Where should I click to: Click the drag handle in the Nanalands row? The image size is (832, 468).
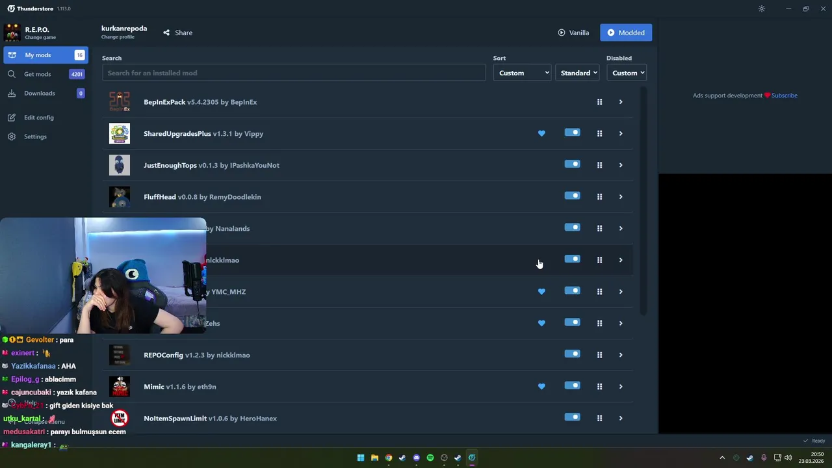point(599,228)
